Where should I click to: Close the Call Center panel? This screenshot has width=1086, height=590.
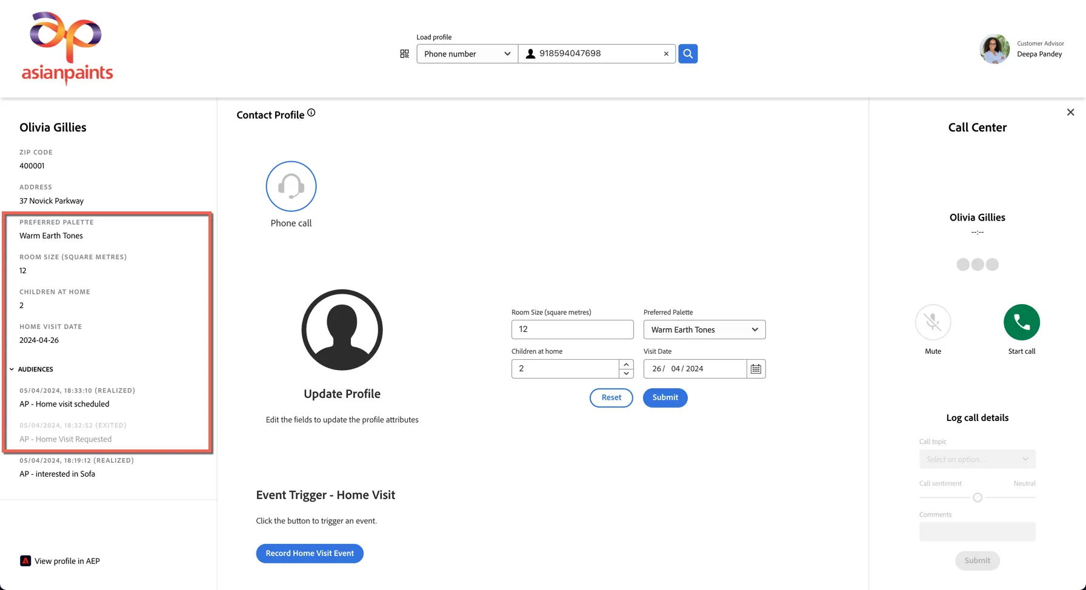(1070, 112)
